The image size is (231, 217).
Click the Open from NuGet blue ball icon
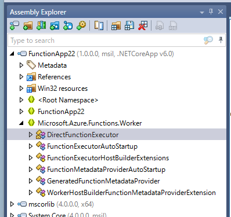pos(68,25)
